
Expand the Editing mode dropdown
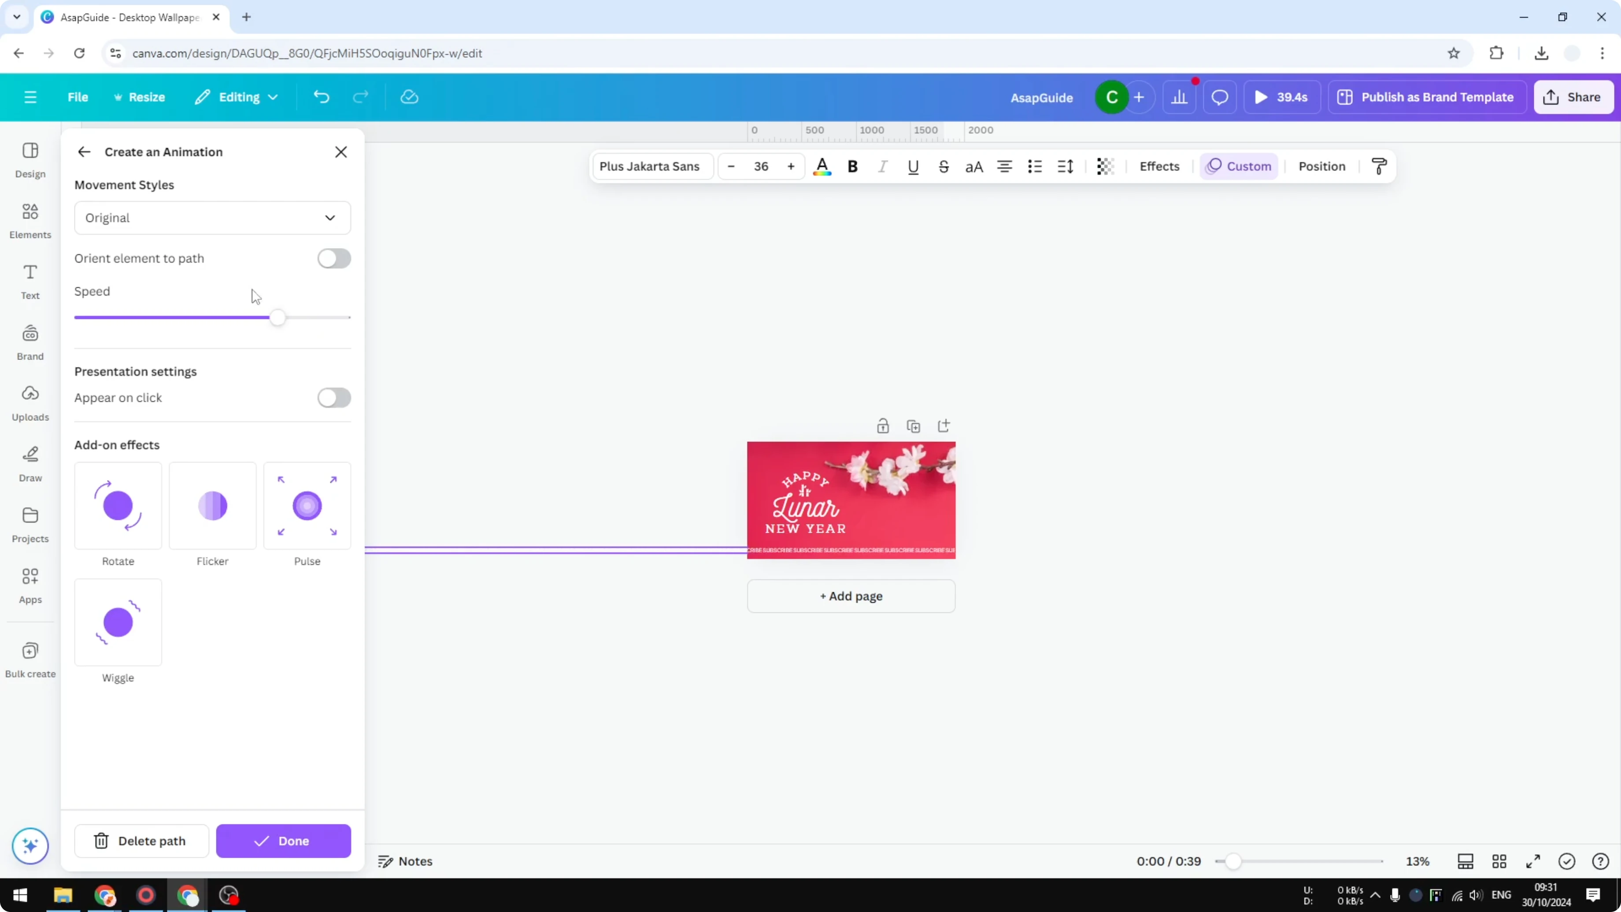pyautogui.click(x=237, y=96)
